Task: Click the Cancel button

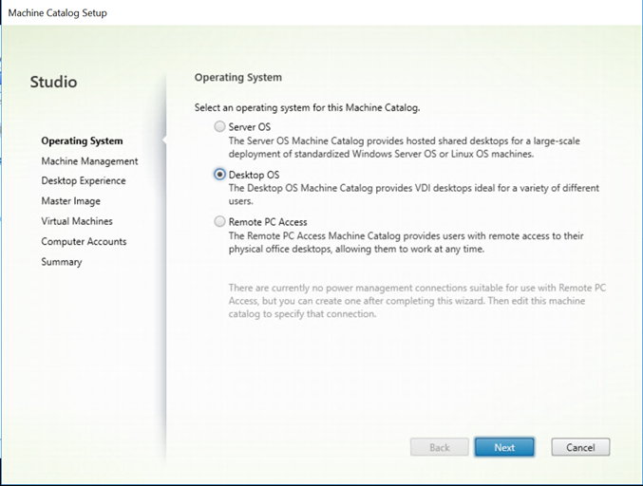Action: 580,447
